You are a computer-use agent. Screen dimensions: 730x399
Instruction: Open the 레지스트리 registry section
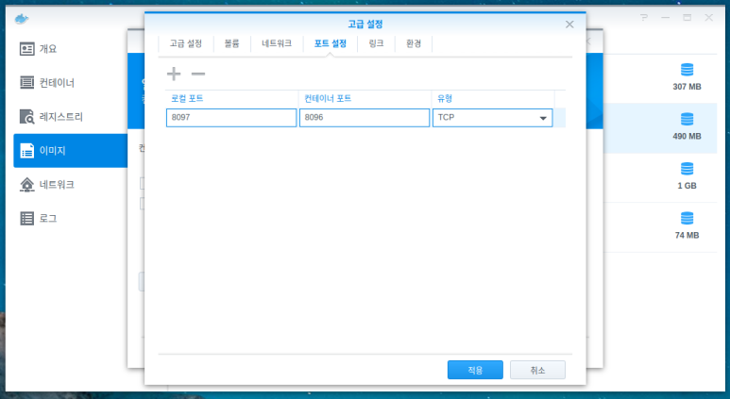coord(70,117)
